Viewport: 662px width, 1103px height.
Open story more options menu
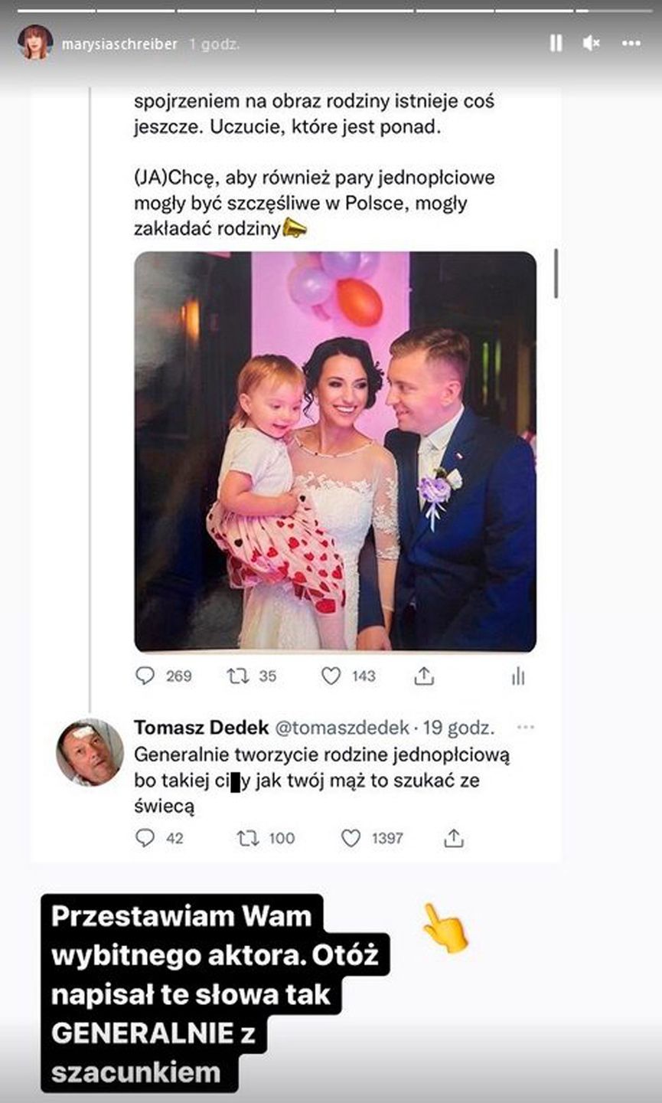[631, 44]
